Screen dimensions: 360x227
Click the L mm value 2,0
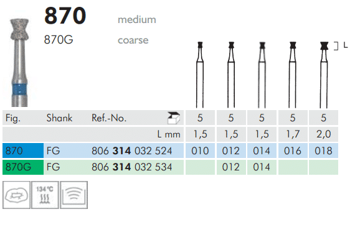click(323, 134)
